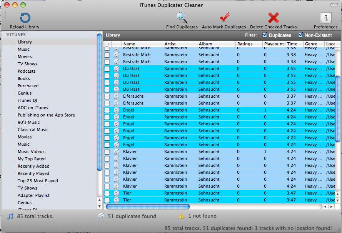Sort table by Genre column header
342x233 pixels.
click(314, 44)
